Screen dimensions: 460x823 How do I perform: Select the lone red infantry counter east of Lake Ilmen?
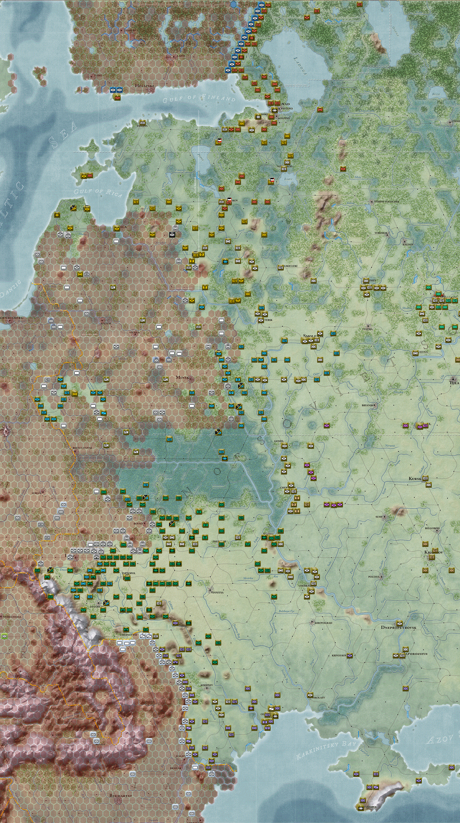coord(343,169)
